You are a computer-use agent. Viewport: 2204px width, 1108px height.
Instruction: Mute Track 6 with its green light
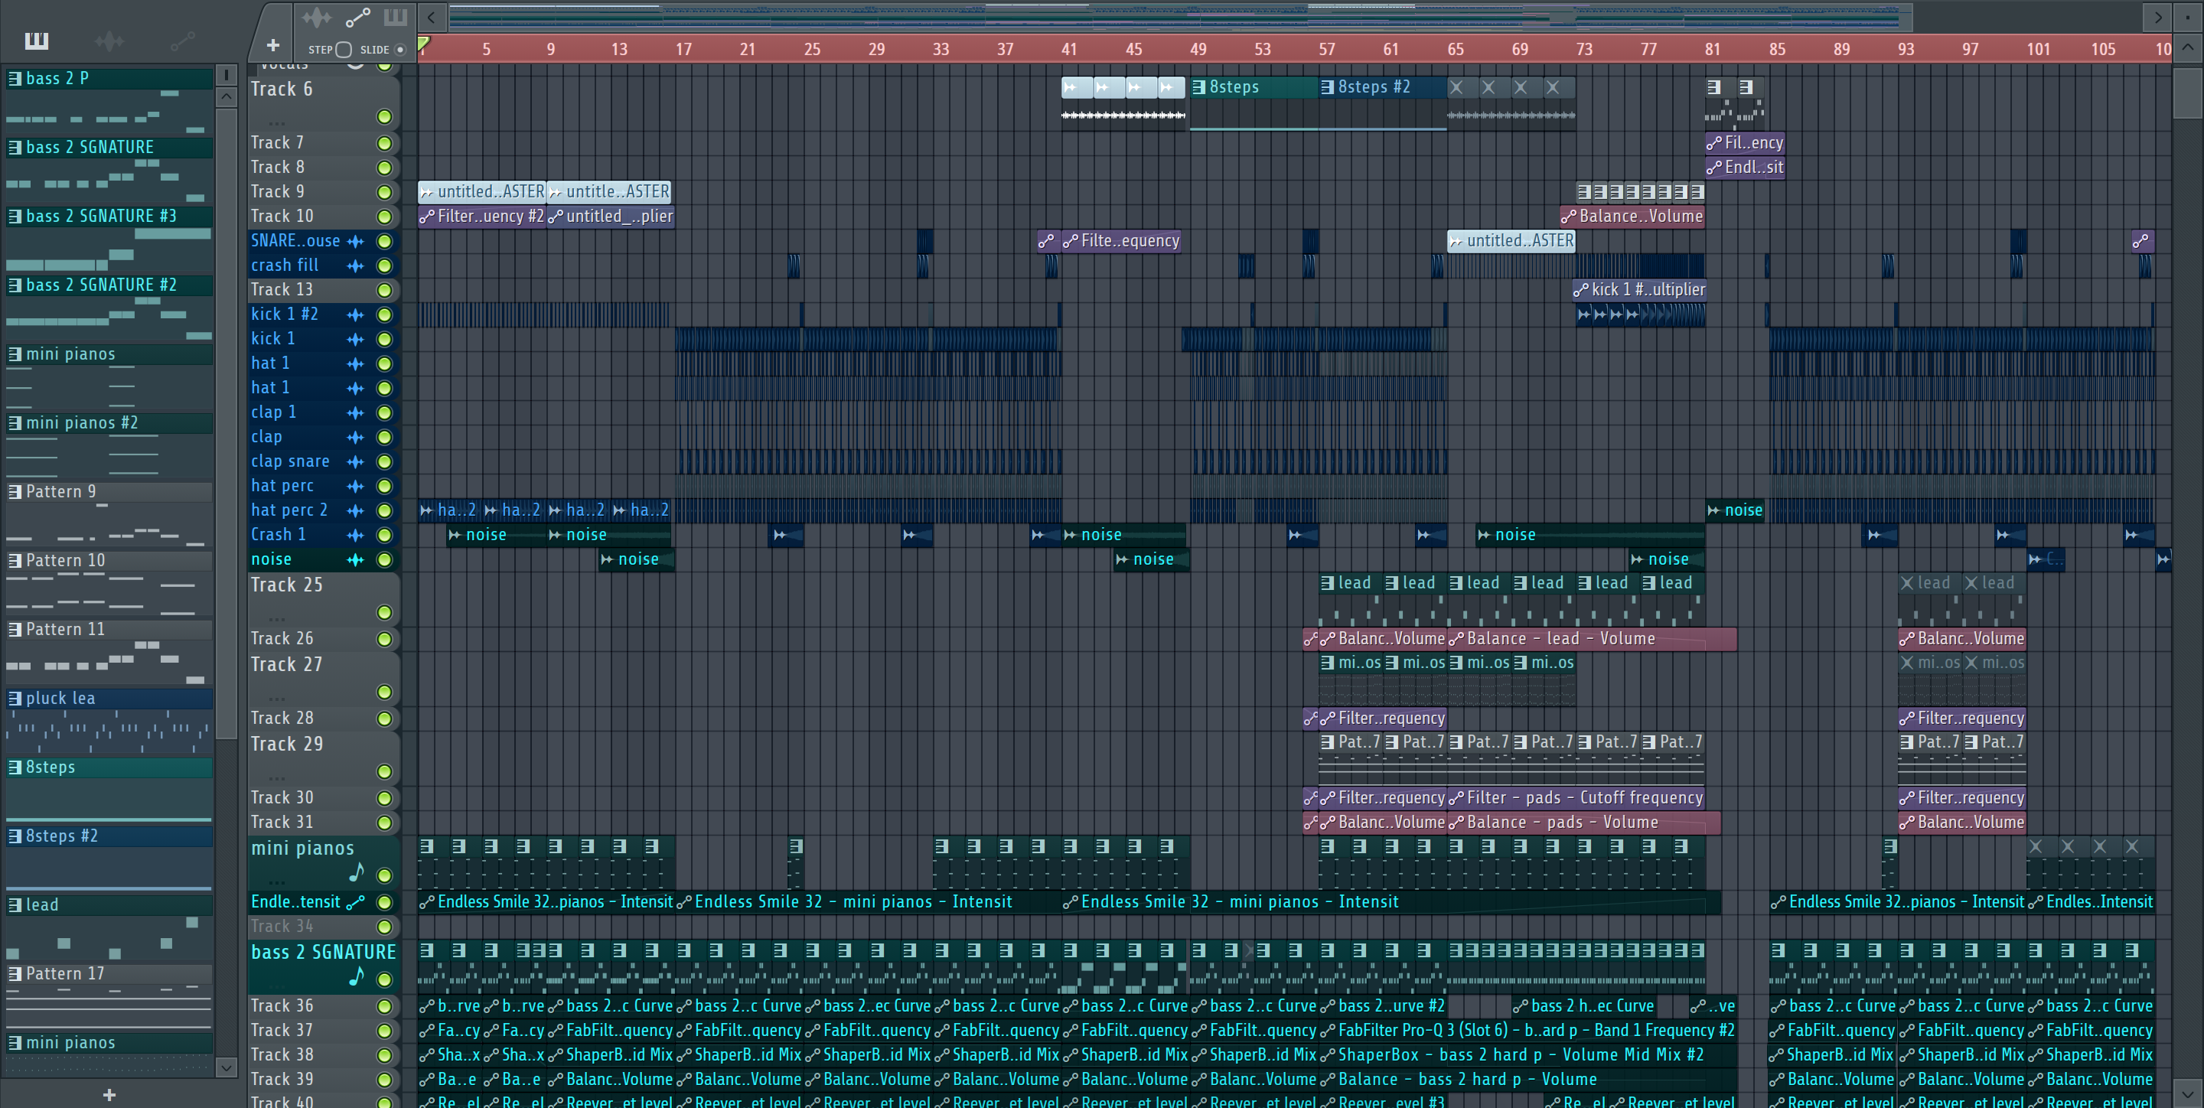click(x=385, y=116)
